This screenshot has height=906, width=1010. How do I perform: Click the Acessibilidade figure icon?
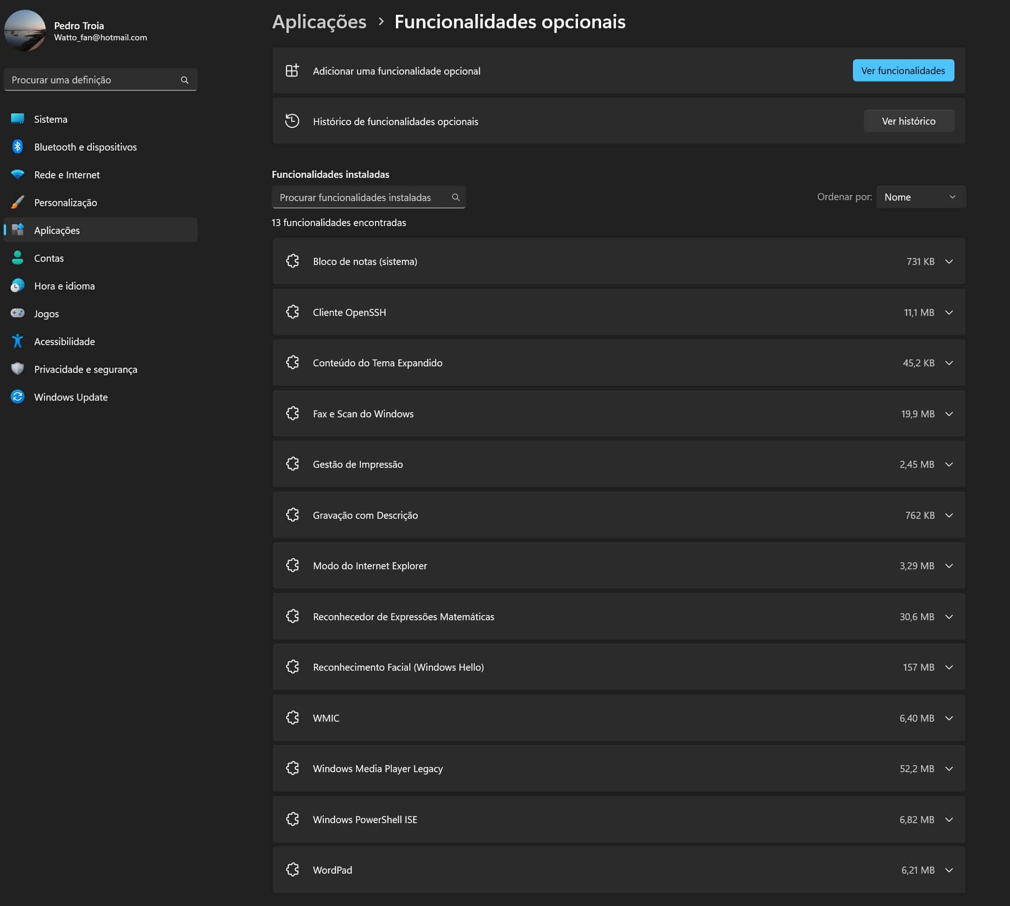pos(18,341)
